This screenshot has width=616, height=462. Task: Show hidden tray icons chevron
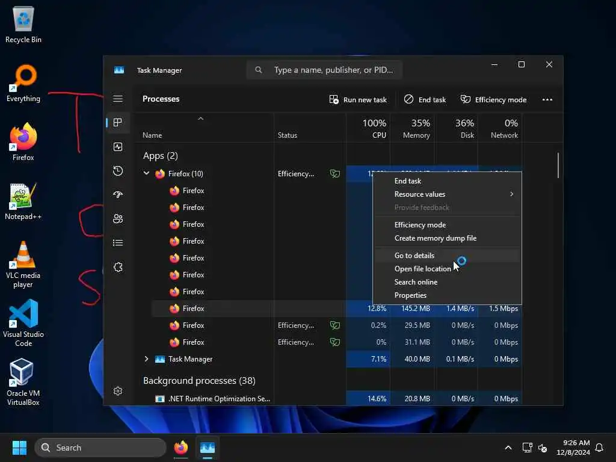(x=508, y=448)
